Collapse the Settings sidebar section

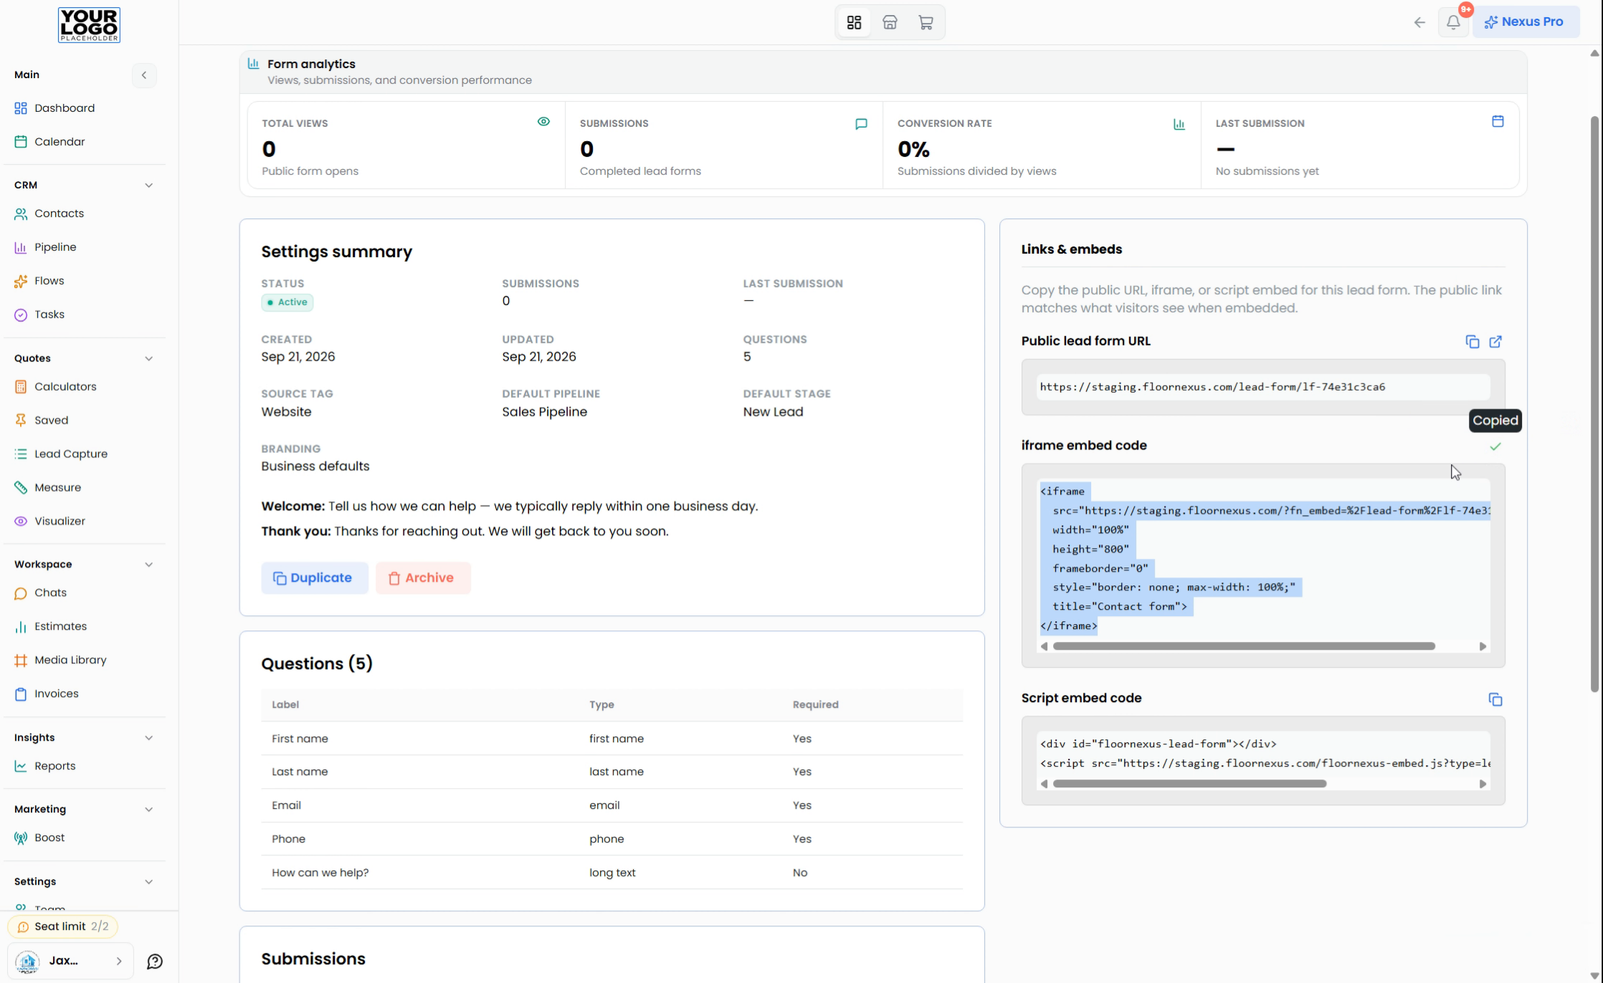(148, 882)
